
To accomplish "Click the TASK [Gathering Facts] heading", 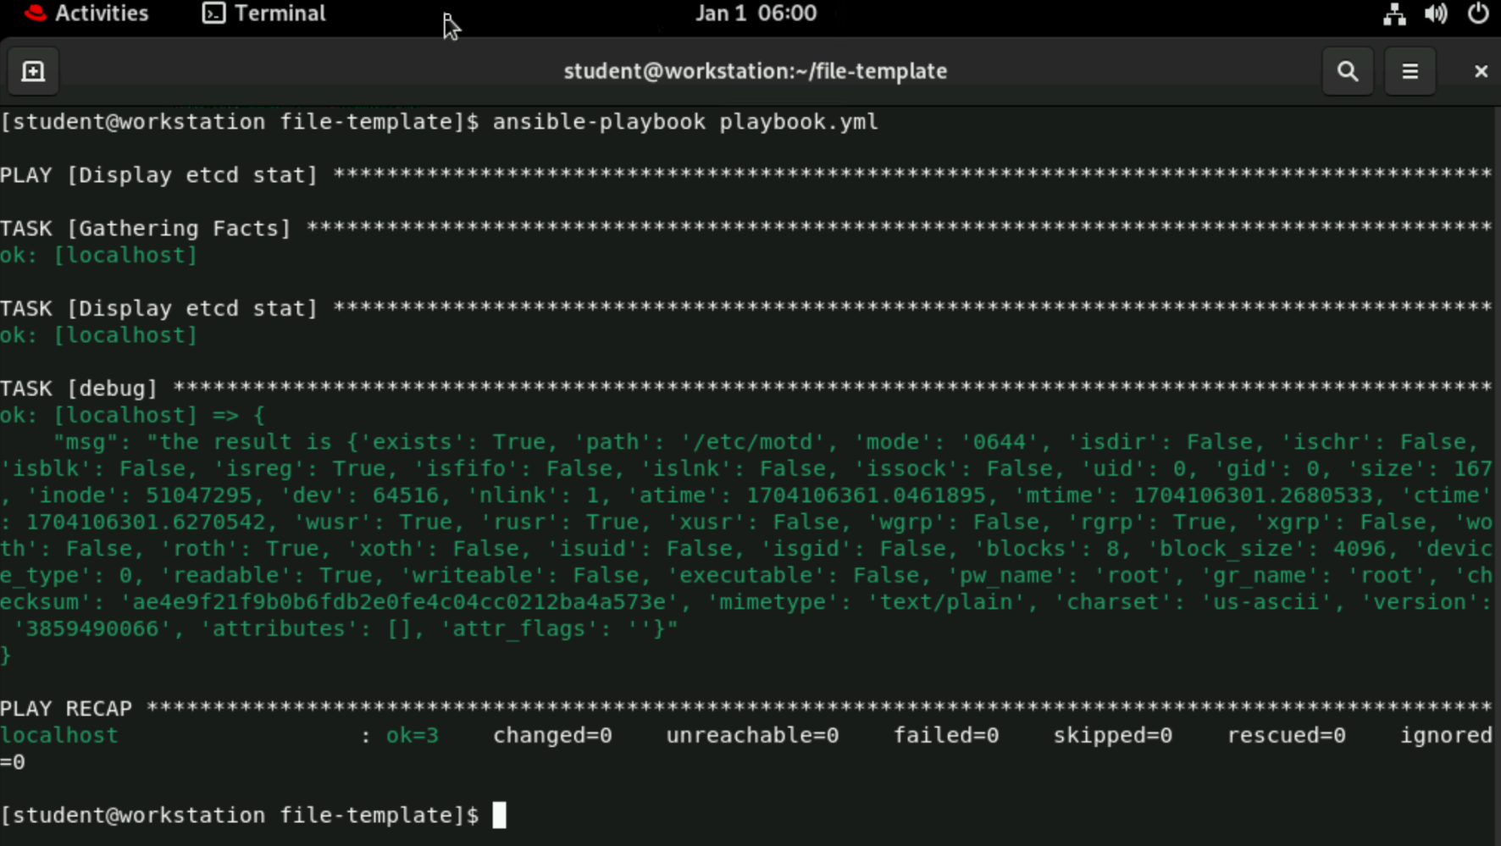I will click(x=146, y=228).
